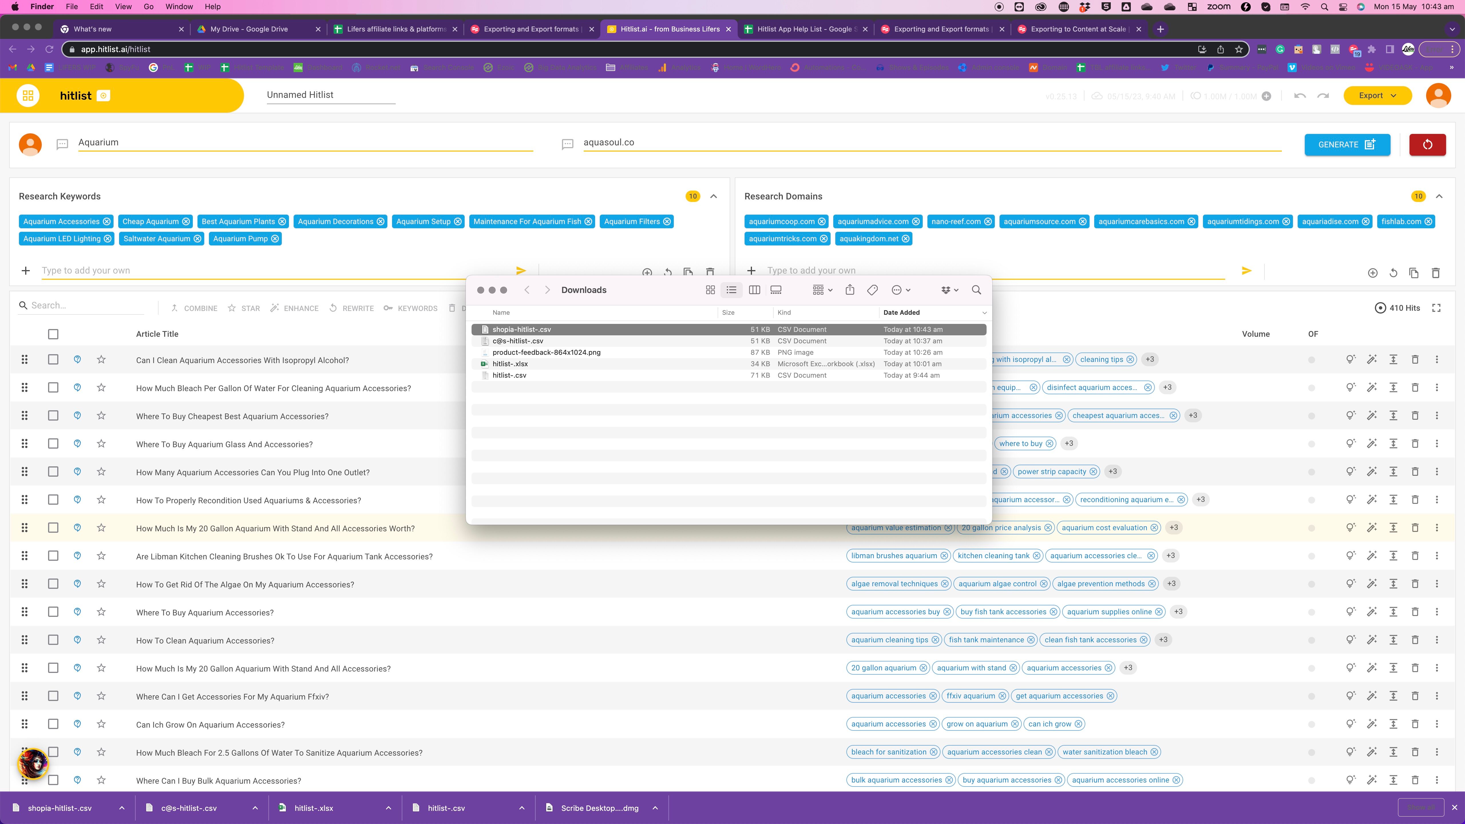Check the Cheapest Best Aquarium Accessories row
Viewport: 1465px width, 824px height.
pos(53,416)
